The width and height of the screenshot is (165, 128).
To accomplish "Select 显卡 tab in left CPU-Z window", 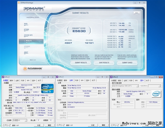I will point(34,81).
